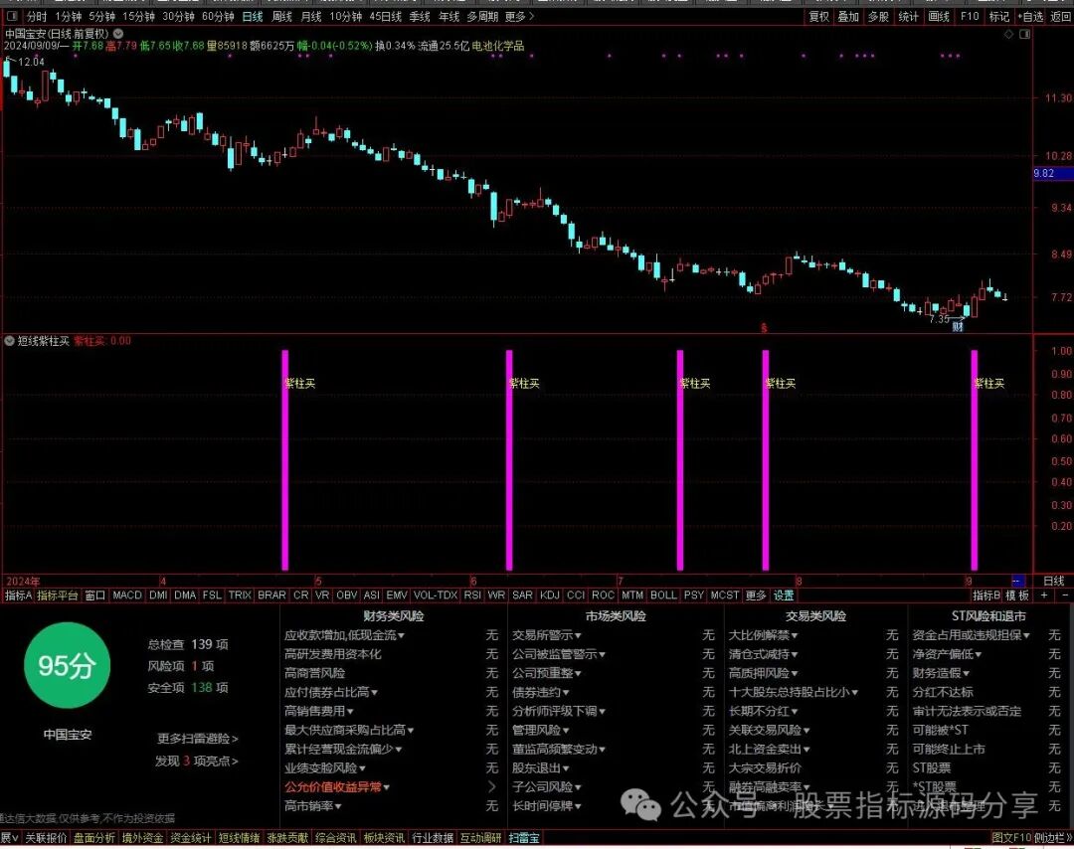The image size is (1074, 849).
Task: Open the arrow beside 公允价值收益异常 row
Action: pos(492,787)
